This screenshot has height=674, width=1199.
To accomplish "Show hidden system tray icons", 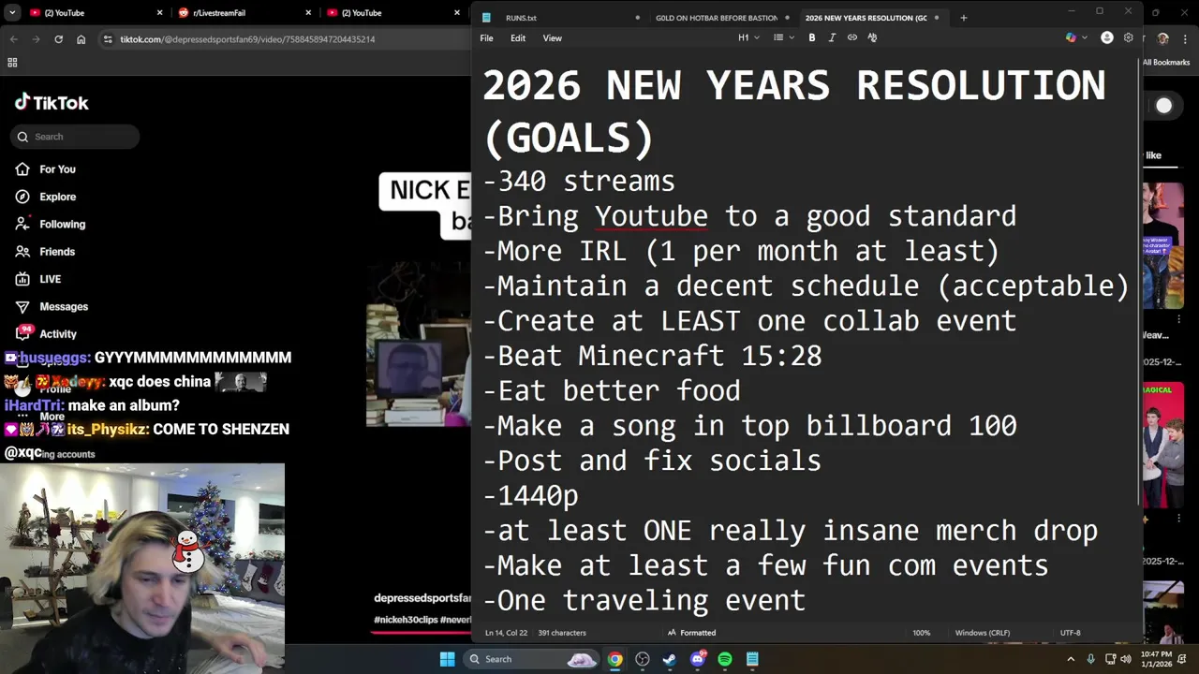I will click(1071, 659).
